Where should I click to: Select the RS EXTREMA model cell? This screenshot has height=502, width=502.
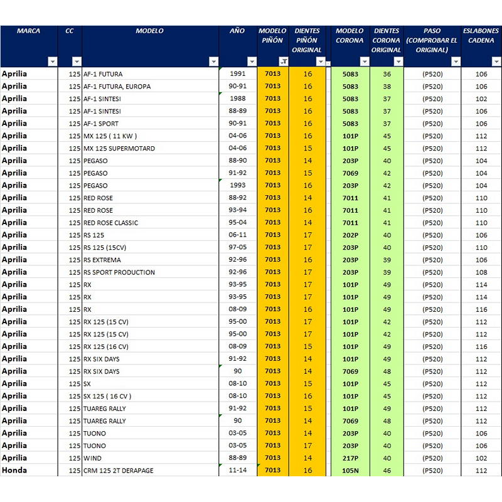click(x=150, y=260)
